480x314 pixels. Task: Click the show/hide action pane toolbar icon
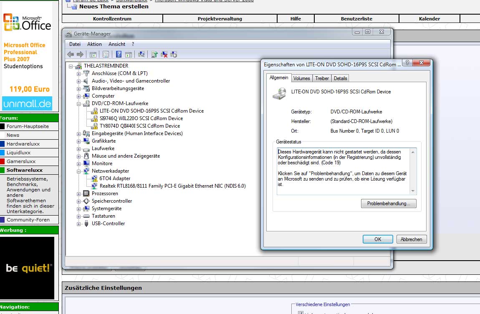129,55
